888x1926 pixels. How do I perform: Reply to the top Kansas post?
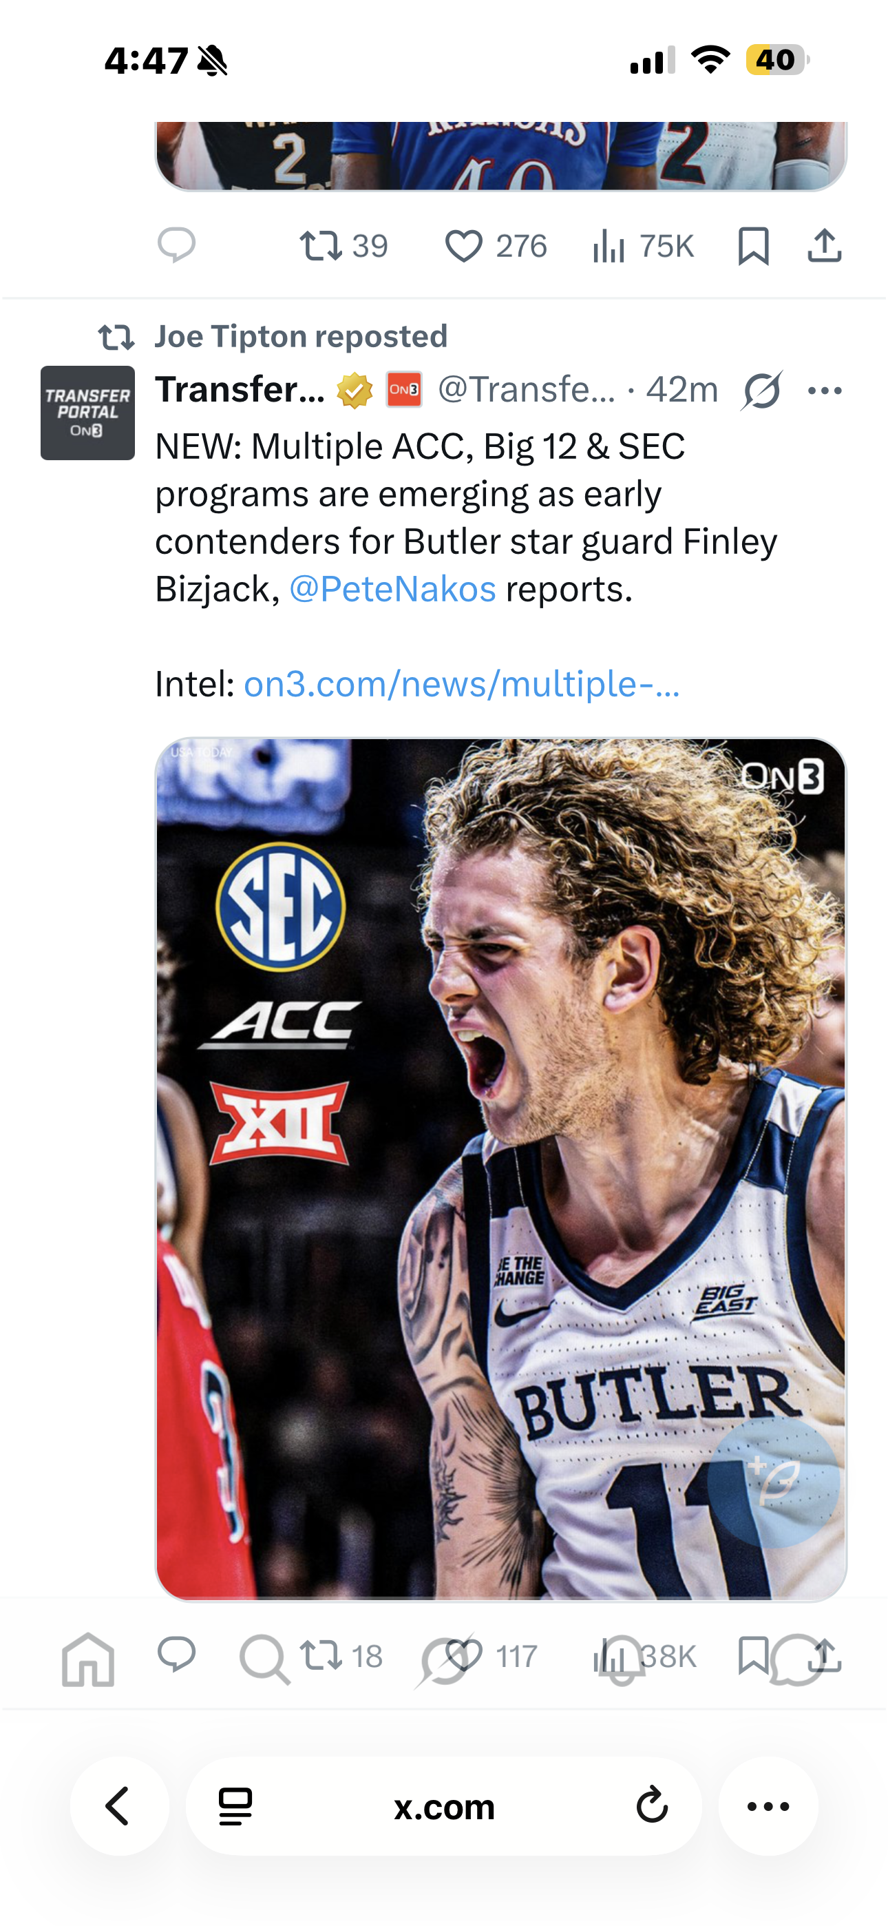pos(176,245)
